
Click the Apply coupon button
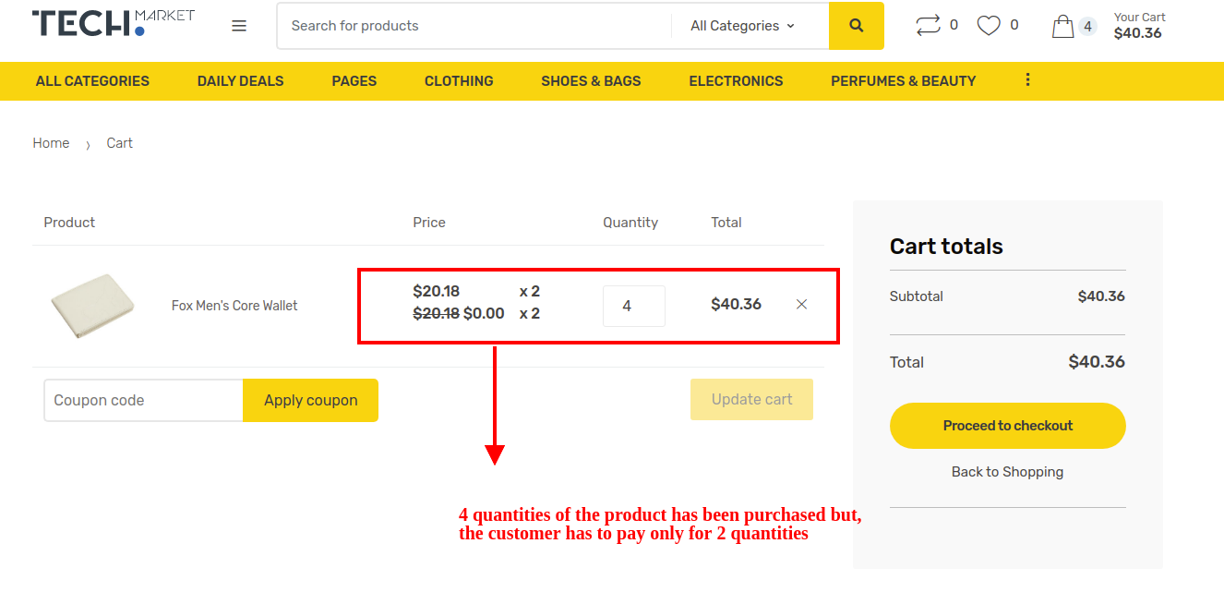click(x=310, y=400)
